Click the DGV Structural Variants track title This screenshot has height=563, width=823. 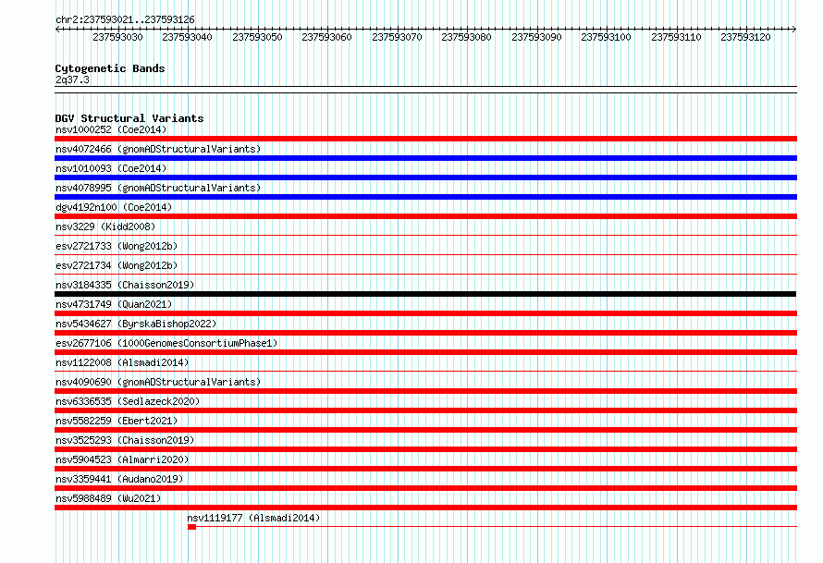pos(129,118)
